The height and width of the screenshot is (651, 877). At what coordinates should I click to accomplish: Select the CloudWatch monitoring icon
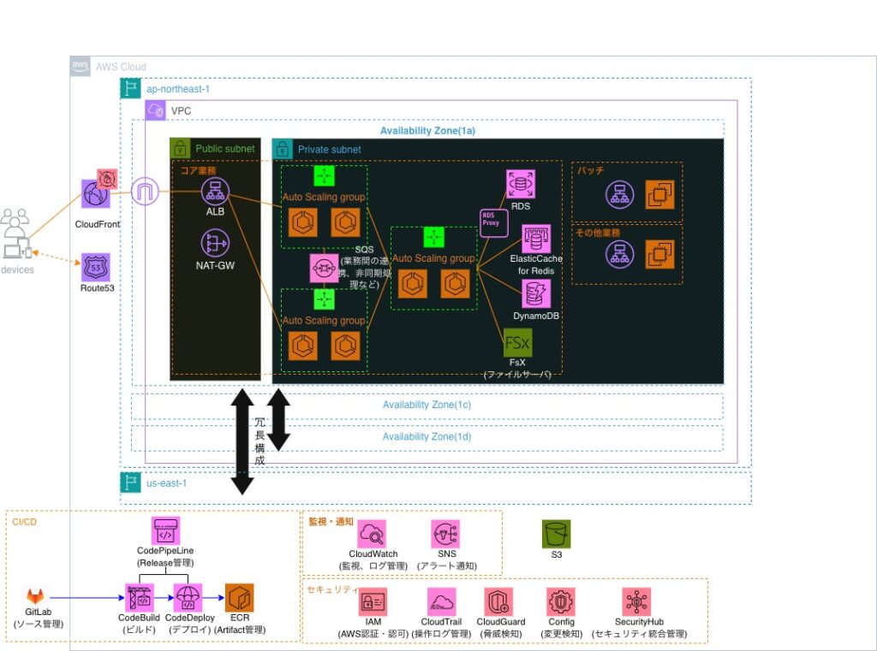click(372, 535)
